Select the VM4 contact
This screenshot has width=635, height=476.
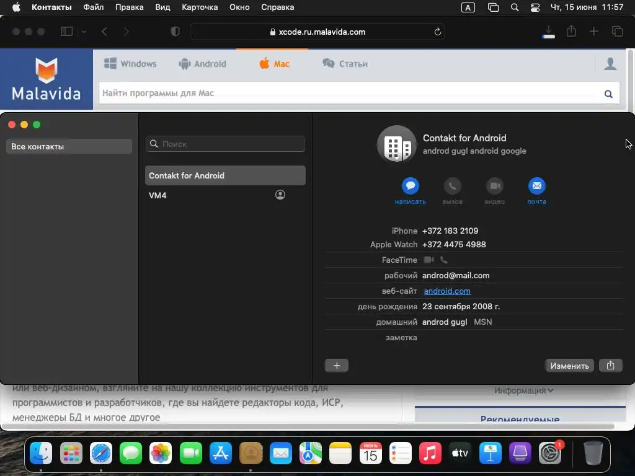point(225,195)
